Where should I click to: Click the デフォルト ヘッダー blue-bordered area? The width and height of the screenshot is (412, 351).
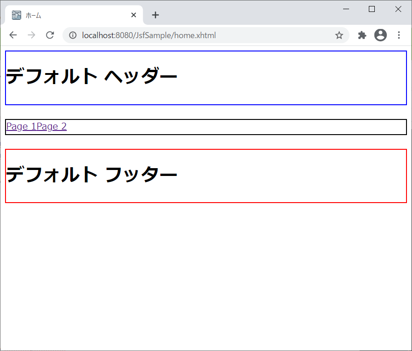click(206, 78)
